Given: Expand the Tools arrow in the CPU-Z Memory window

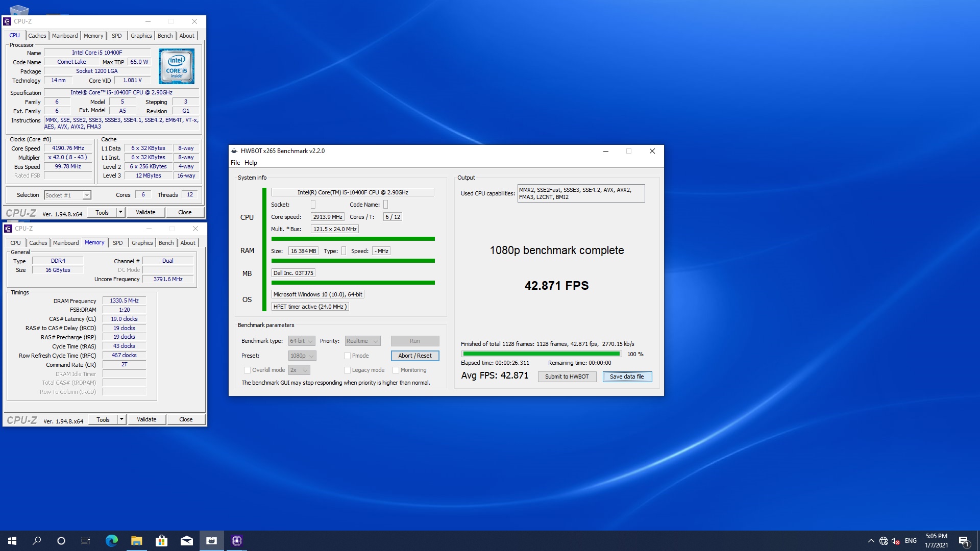Looking at the screenshot, I should click(x=121, y=419).
